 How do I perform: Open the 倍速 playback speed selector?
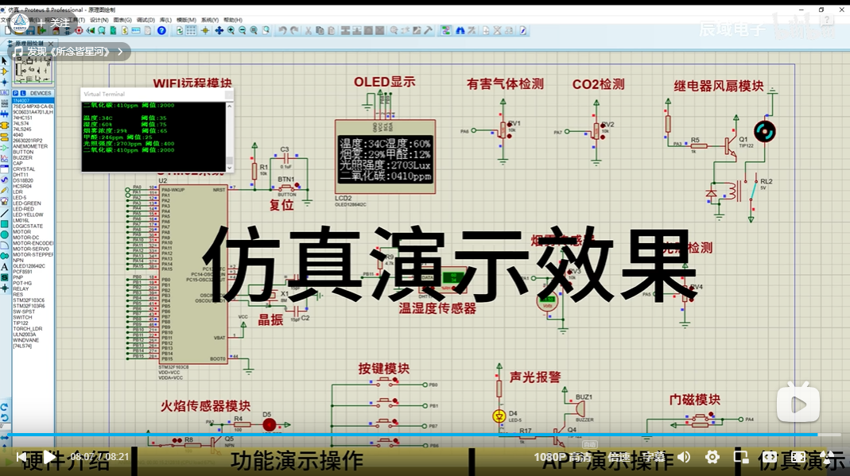pos(619,457)
